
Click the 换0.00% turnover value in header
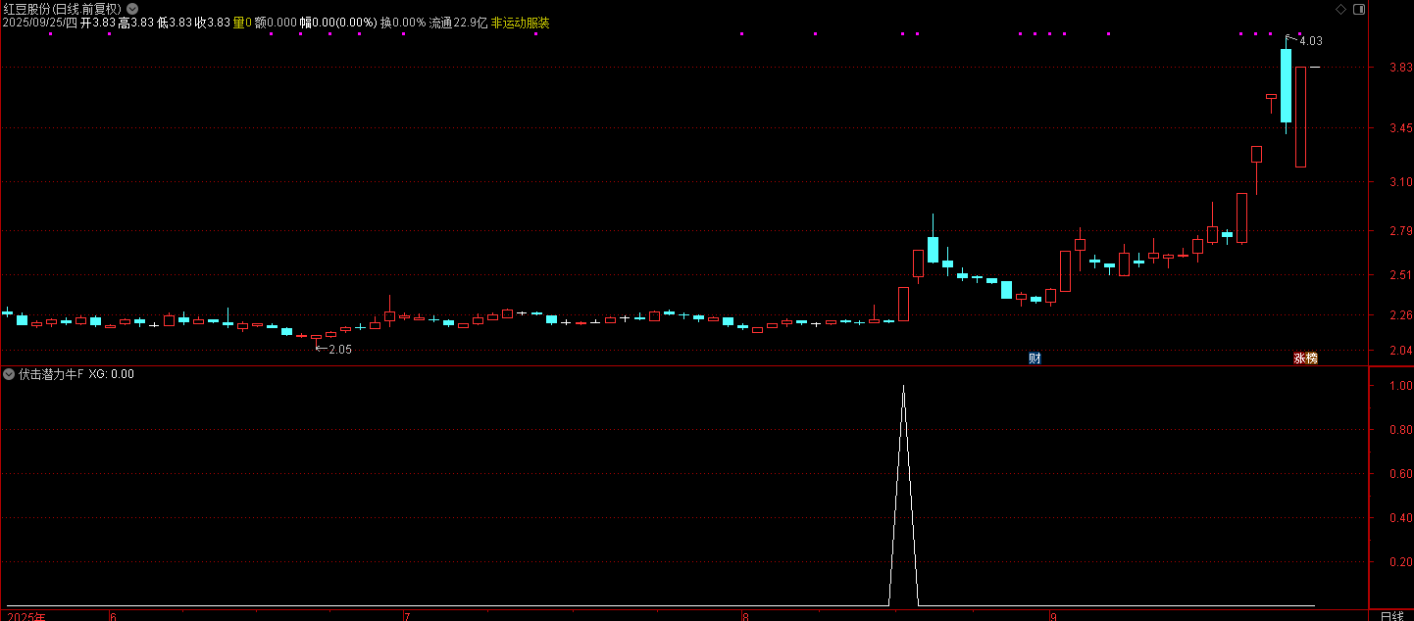point(403,23)
